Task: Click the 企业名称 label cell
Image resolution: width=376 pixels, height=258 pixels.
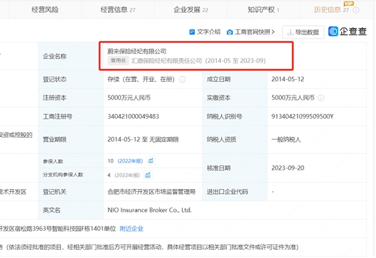Action: tap(70, 56)
